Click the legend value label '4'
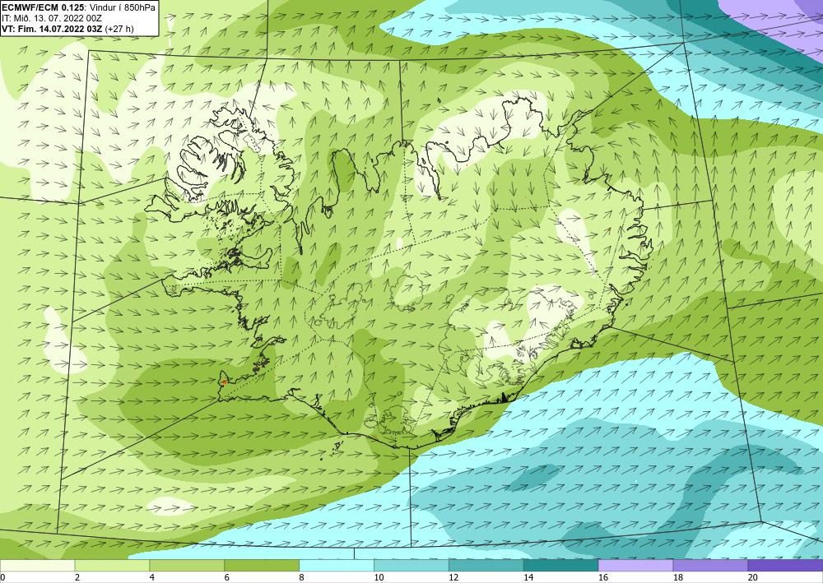The image size is (823, 583). point(151,578)
